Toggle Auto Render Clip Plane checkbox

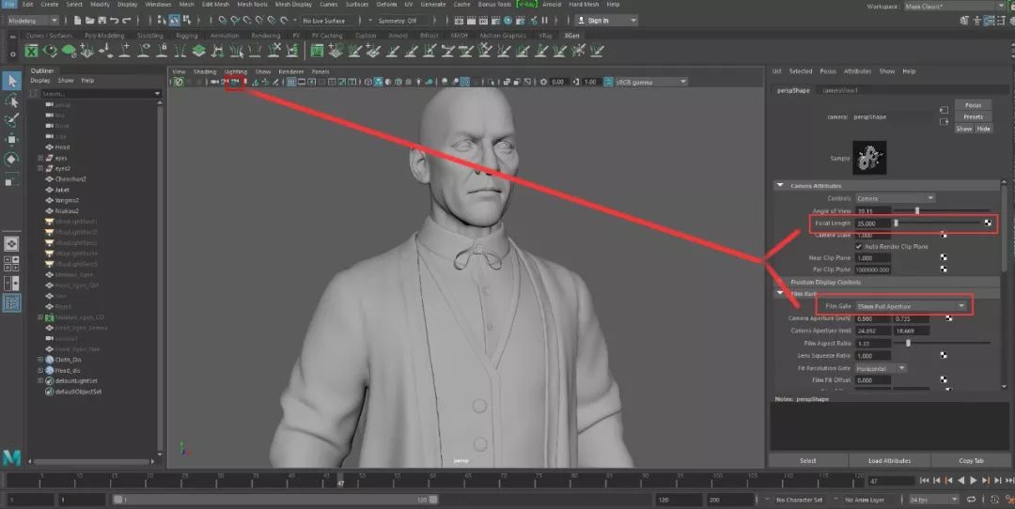(x=858, y=246)
